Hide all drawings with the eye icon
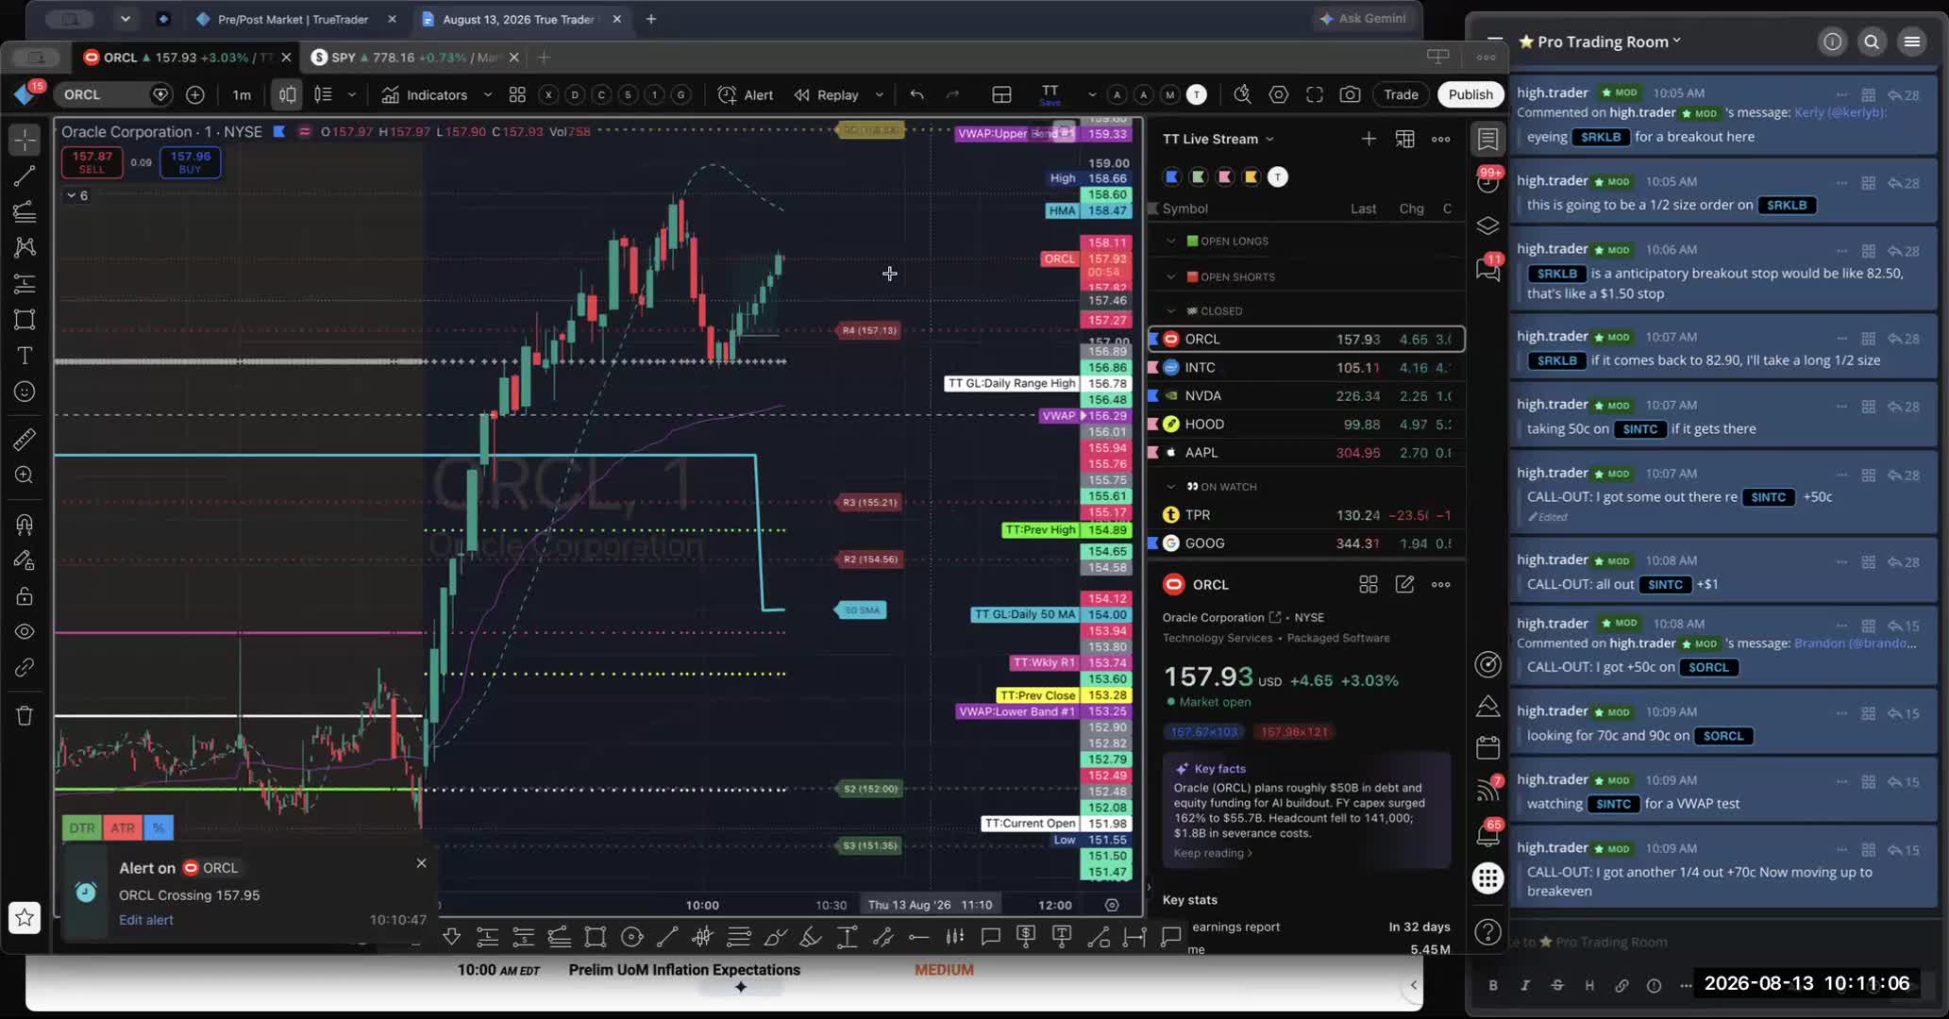Screen dimensions: 1949x1019 (x=25, y=632)
